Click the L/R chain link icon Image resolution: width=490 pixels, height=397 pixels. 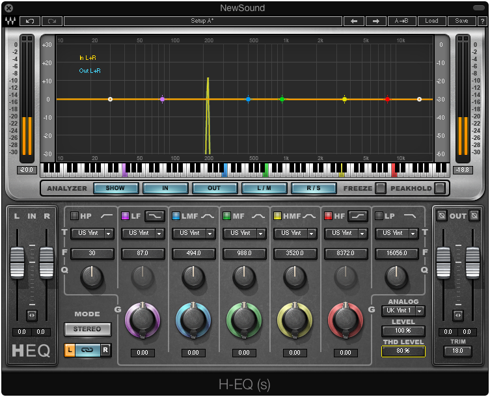pos(87,350)
